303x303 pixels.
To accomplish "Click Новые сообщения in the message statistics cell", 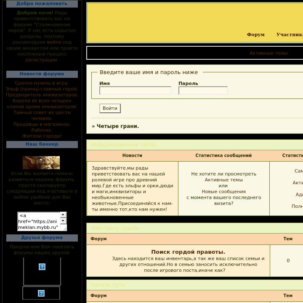I will click(223, 191).
